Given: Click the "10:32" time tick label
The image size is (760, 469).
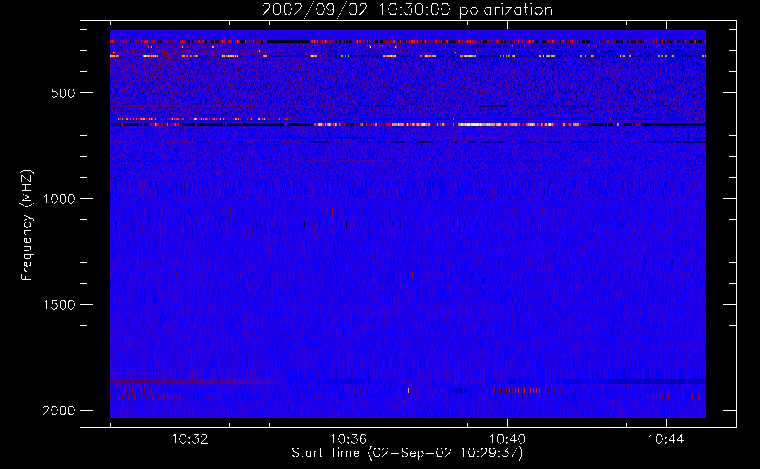Looking at the screenshot, I should [190, 439].
